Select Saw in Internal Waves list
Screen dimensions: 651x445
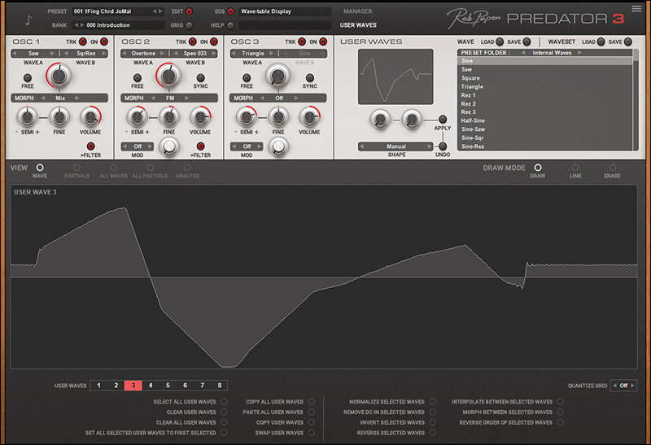[x=544, y=69]
